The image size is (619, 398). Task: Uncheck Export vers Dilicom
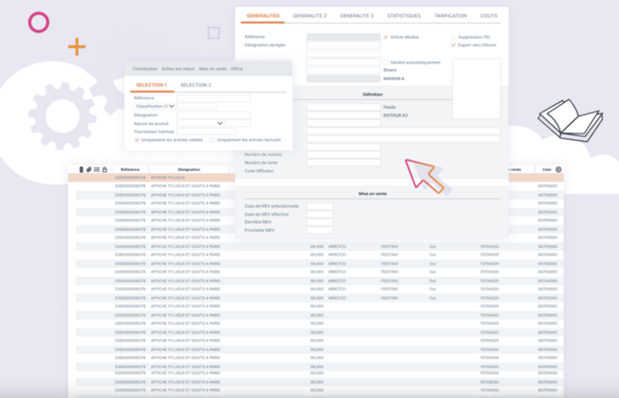coord(454,44)
